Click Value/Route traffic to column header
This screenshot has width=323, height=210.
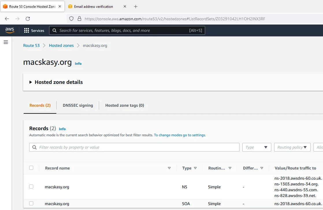pos(295,168)
